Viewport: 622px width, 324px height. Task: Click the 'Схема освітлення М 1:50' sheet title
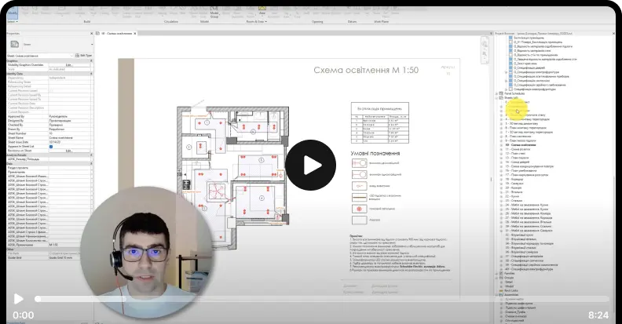pos(366,70)
